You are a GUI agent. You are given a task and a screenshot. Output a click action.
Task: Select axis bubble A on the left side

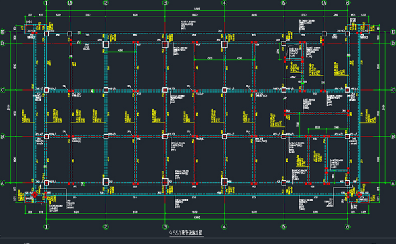3,183
